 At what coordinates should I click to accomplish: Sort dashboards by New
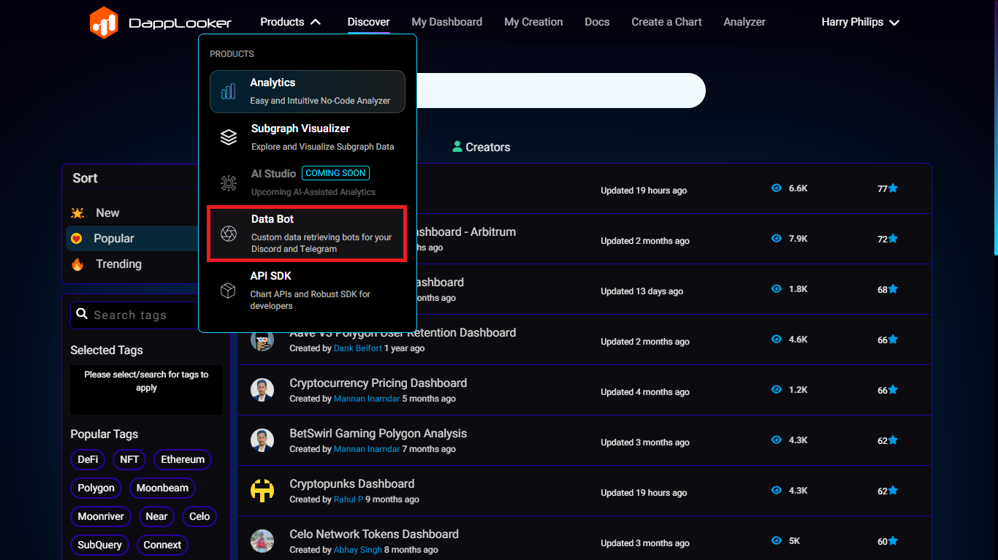point(107,213)
